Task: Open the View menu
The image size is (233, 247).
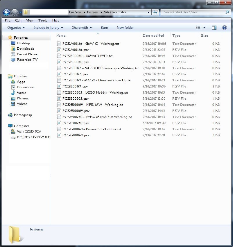Action: (x=30, y=20)
